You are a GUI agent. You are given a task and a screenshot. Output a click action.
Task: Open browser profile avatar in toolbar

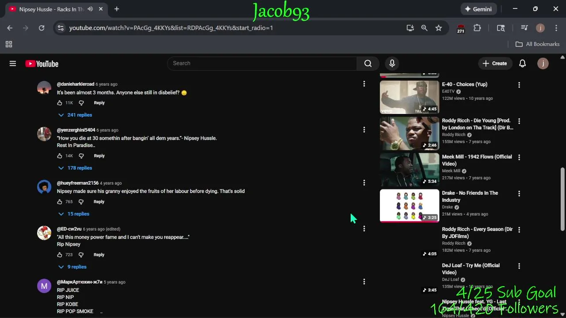[x=540, y=28]
